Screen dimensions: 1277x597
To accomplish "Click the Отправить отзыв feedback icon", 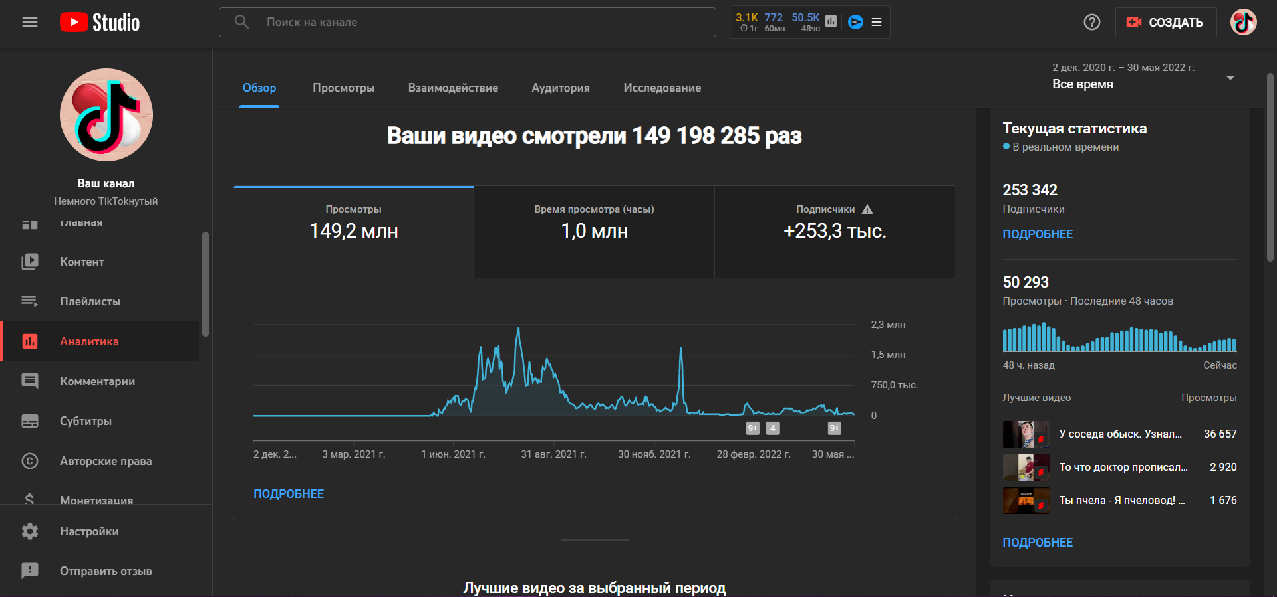I will (x=30, y=571).
